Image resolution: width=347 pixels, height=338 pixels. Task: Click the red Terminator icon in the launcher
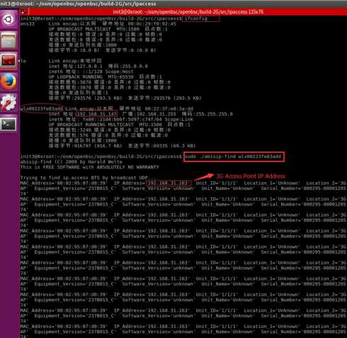(8, 61)
